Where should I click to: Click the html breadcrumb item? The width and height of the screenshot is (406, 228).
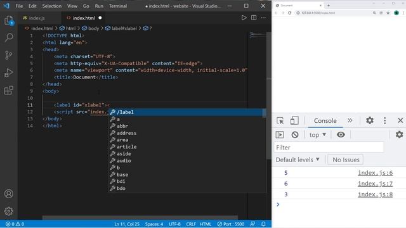(67, 28)
